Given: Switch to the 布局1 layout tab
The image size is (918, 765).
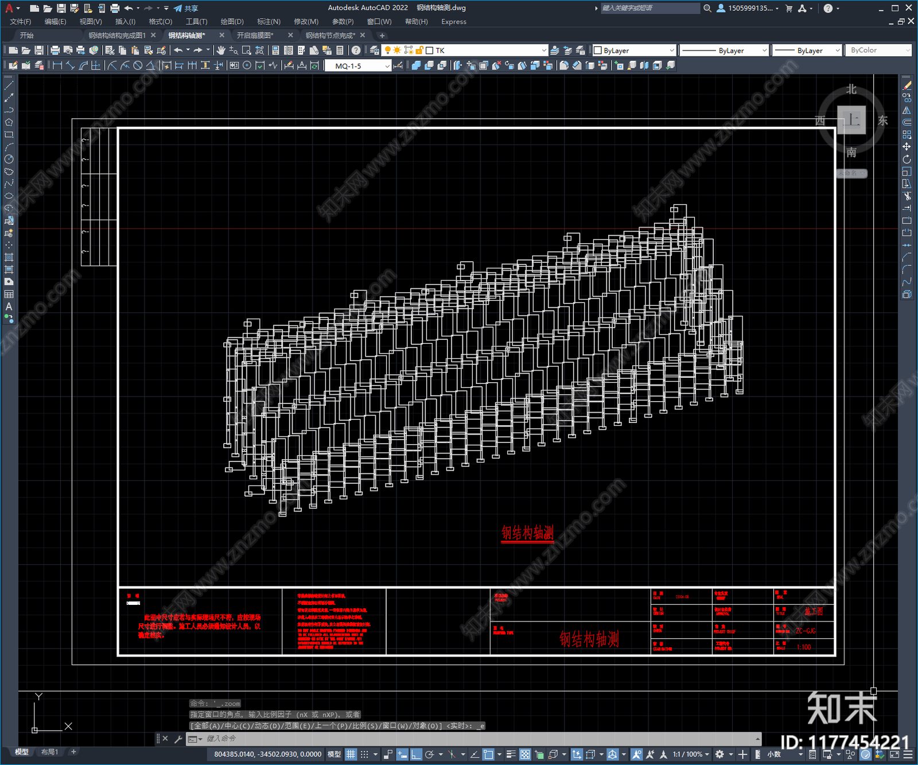Looking at the screenshot, I should (49, 752).
